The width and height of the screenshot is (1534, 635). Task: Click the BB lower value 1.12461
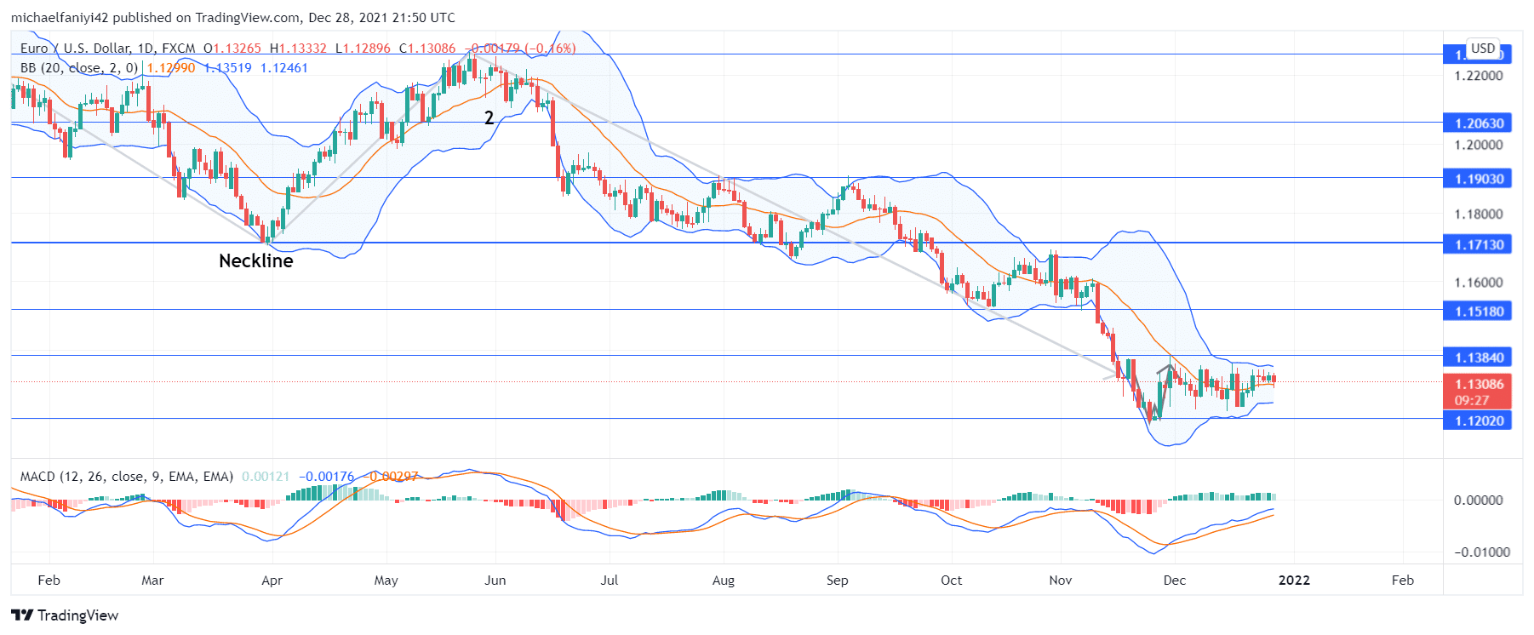283,68
